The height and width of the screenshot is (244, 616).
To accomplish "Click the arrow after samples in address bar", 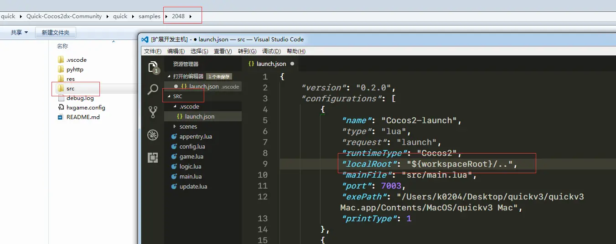I will pyautogui.click(x=166, y=16).
